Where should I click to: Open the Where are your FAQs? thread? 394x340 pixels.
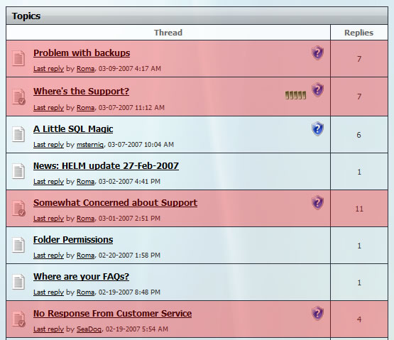(x=81, y=276)
